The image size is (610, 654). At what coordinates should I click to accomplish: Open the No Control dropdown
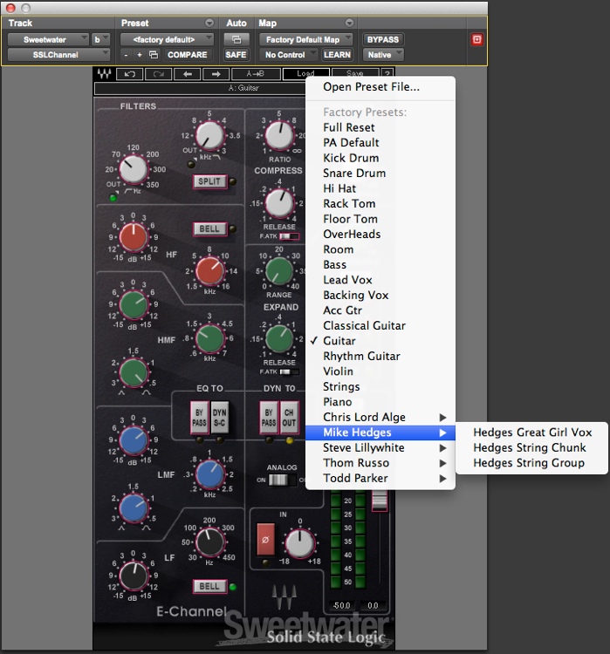click(x=289, y=55)
